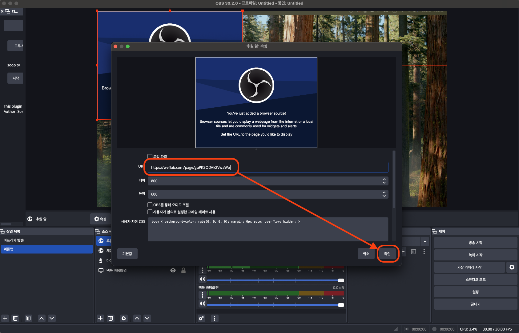Enable 사용자가 임의로 설정한 프레임 레이트 사용 checkbox

pos(150,212)
